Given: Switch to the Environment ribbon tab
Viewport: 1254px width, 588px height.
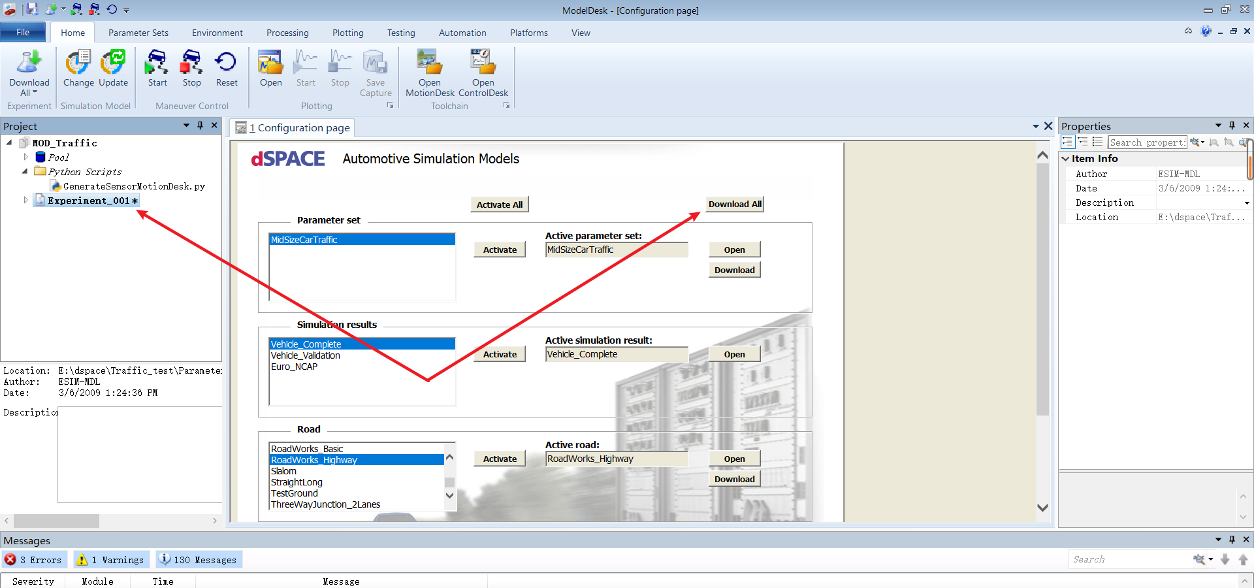Looking at the screenshot, I should click(x=217, y=33).
